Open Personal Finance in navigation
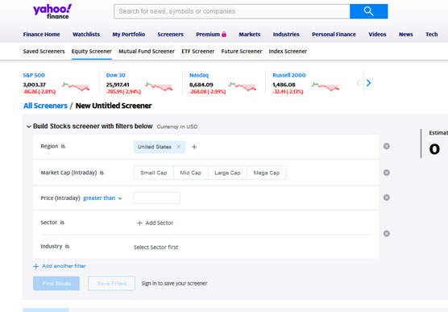The height and width of the screenshot is (312, 448). pos(334,35)
